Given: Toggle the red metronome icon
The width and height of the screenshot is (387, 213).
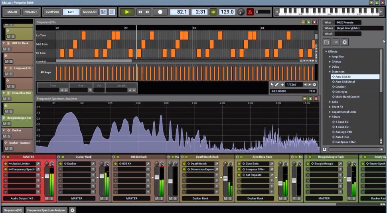Looking at the screenshot, I should [250, 12].
